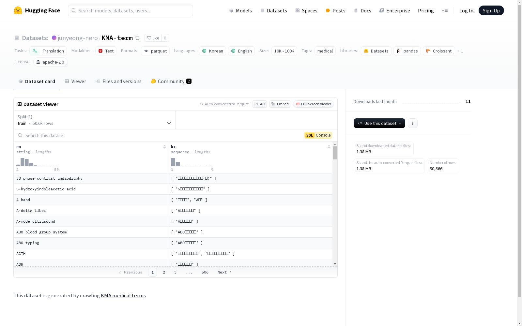Open the junyeong-nero profile link
Screen dimensions: 522x326
tap(78, 38)
